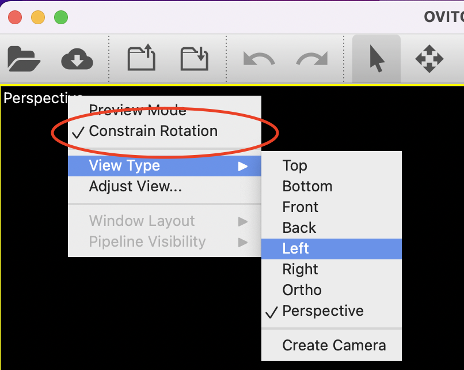Click the load file folder icon
Image resolution: width=464 pixels, height=370 pixels.
(x=24, y=59)
